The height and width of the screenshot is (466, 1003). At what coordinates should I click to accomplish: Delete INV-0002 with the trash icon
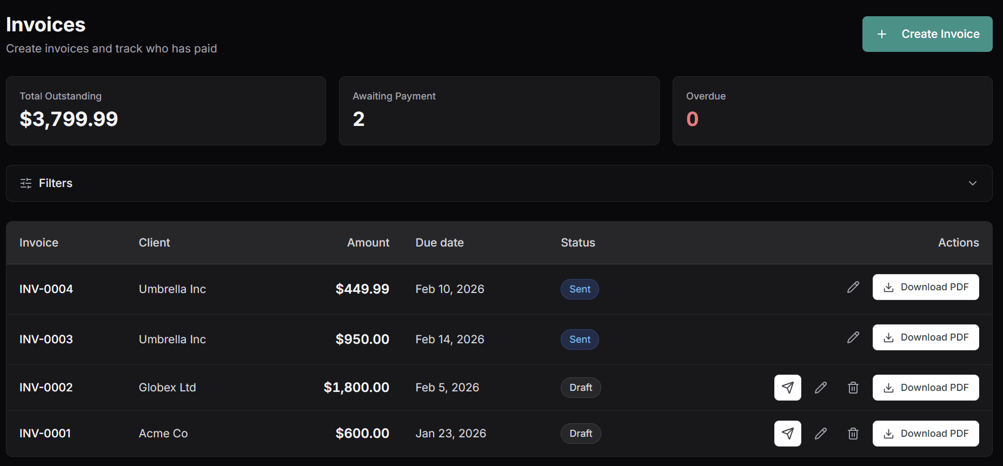tap(853, 387)
